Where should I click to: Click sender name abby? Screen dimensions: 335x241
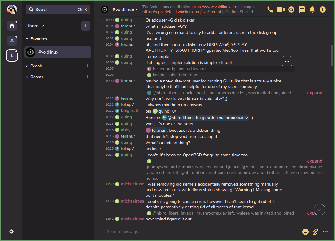click(126, 130)
